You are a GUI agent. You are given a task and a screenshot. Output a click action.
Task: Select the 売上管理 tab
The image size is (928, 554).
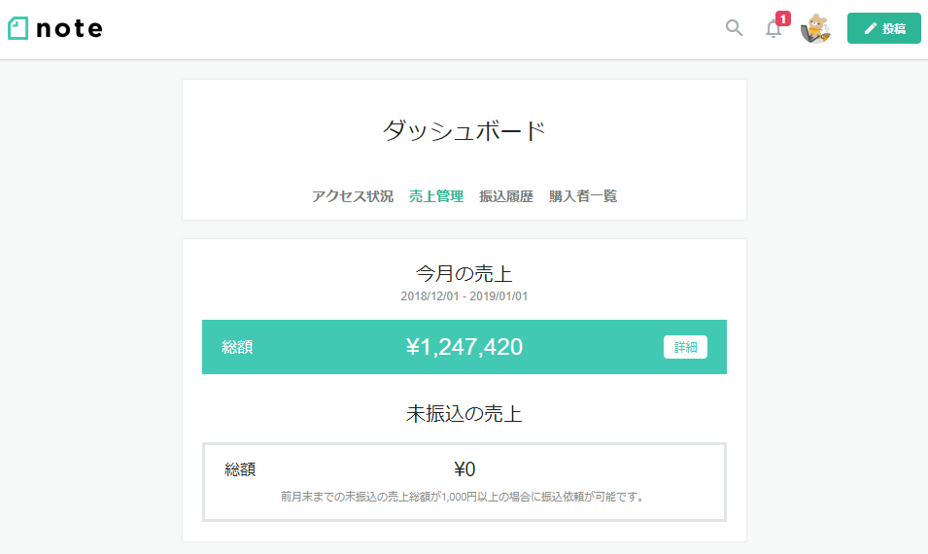click(436, 196)
